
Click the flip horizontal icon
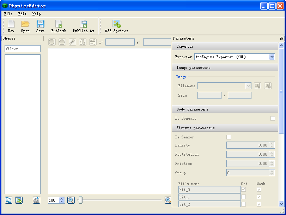pos(83,42)
